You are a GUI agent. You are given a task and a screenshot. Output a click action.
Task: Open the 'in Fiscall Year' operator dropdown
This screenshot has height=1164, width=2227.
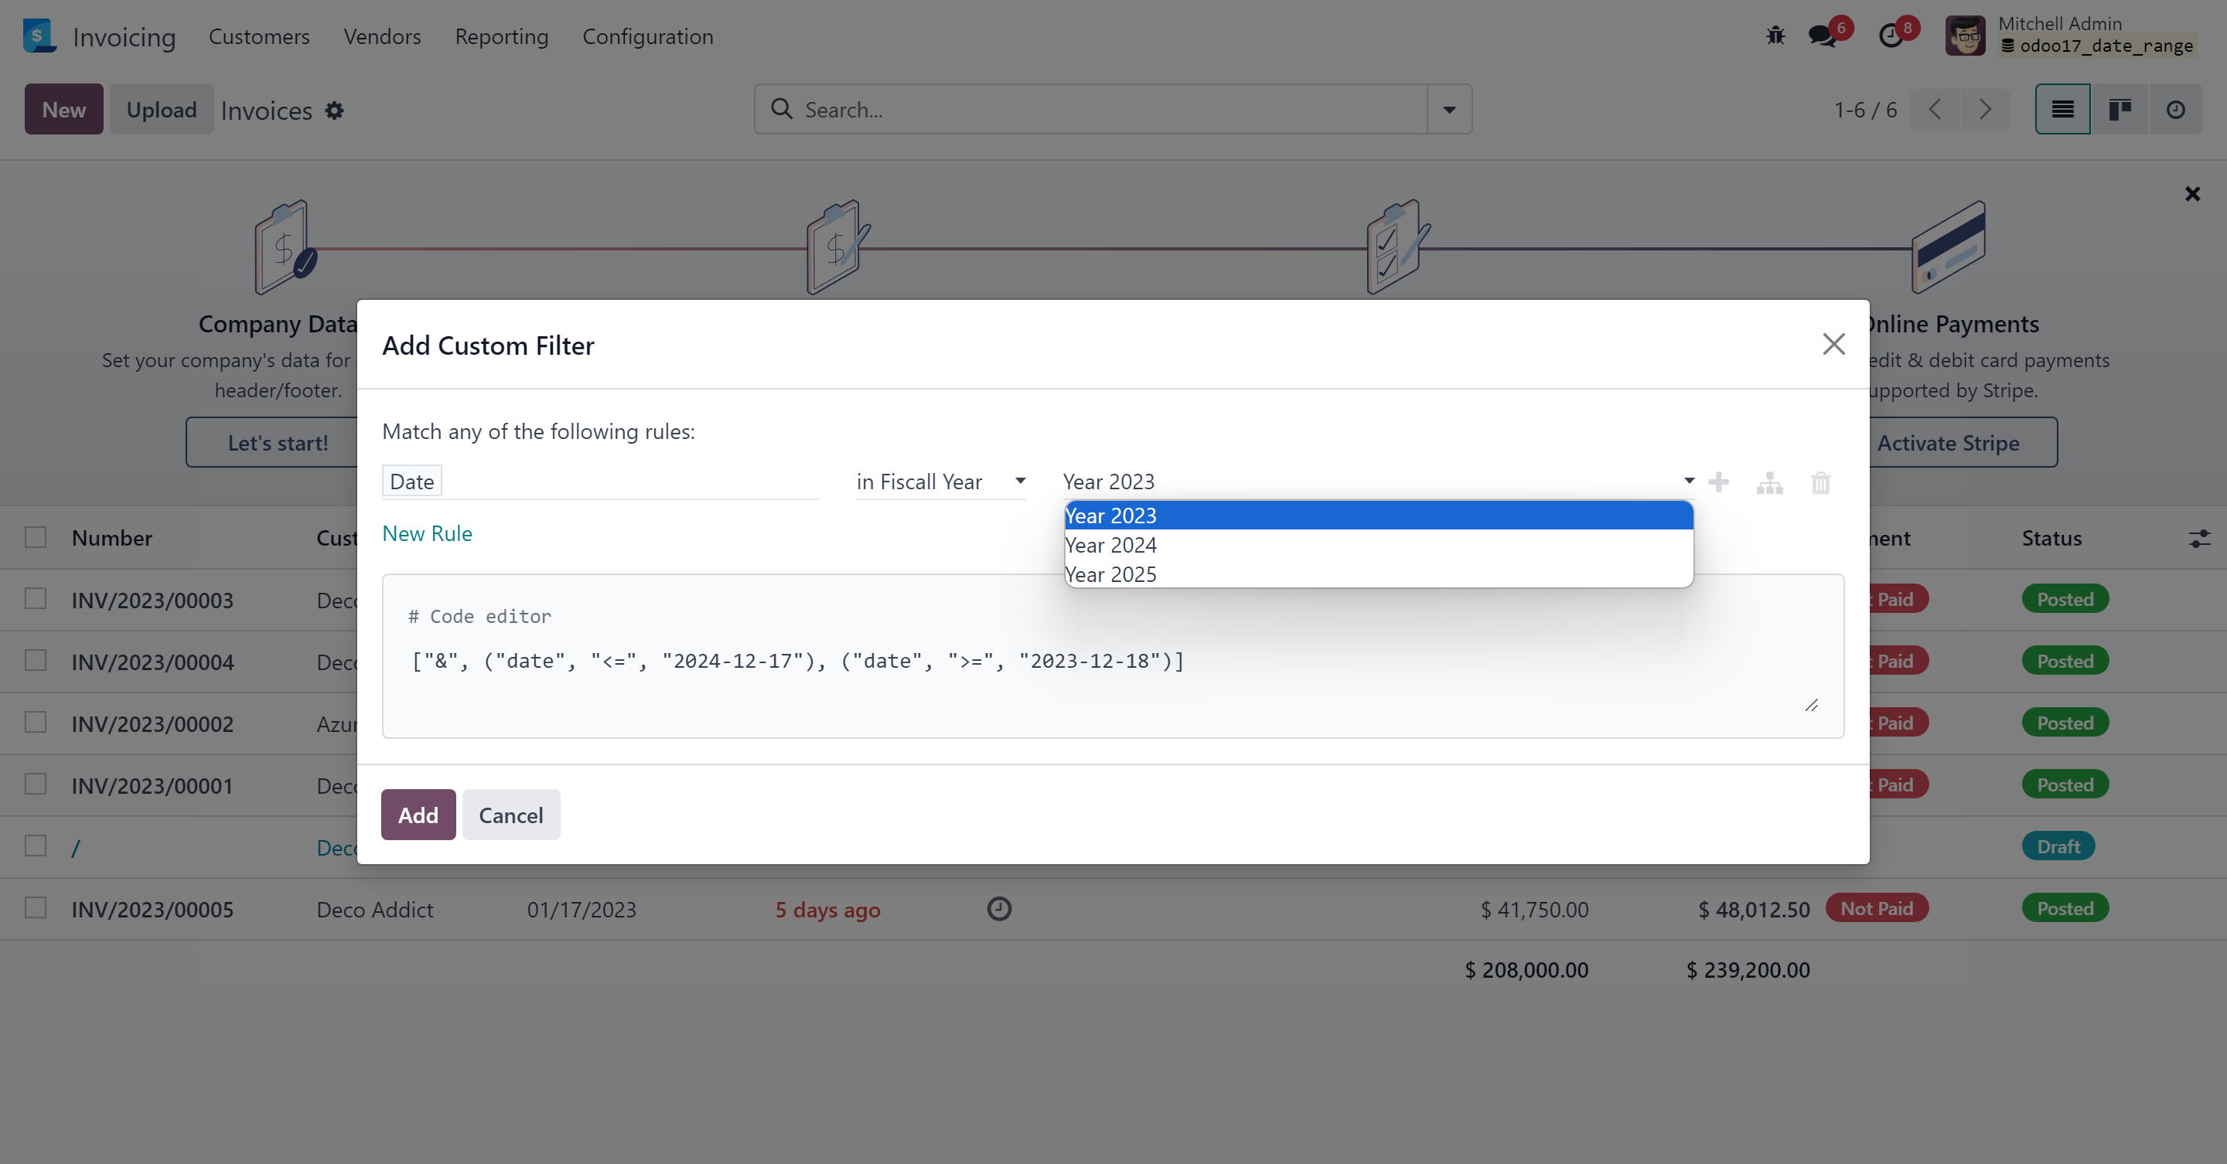(x=940, y=482)
